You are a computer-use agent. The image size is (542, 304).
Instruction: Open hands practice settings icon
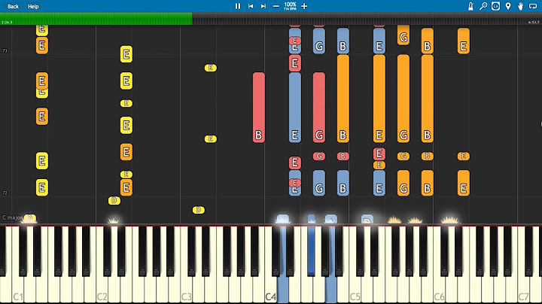coord(521,6)
